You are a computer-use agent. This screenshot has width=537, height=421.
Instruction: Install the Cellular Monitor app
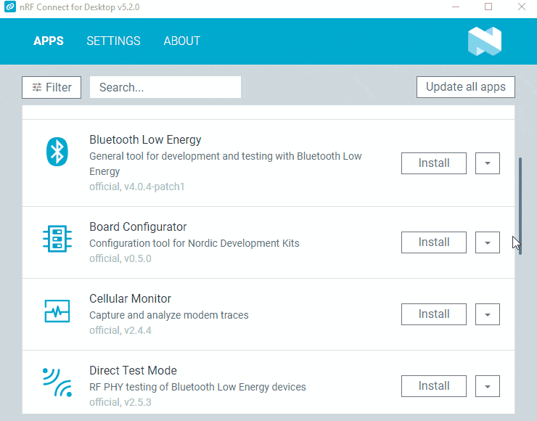[x=434, y=314]
